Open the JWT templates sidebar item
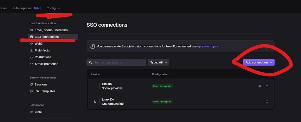The width and height of the screenshot is (301, 122). [x=45, y=91]
